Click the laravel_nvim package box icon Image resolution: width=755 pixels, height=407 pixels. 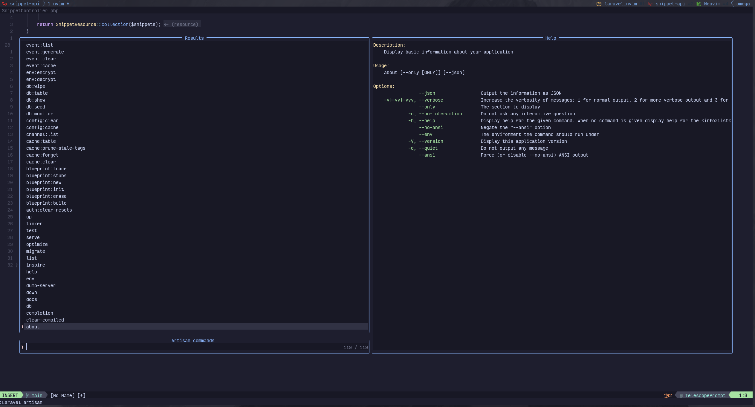599,4
